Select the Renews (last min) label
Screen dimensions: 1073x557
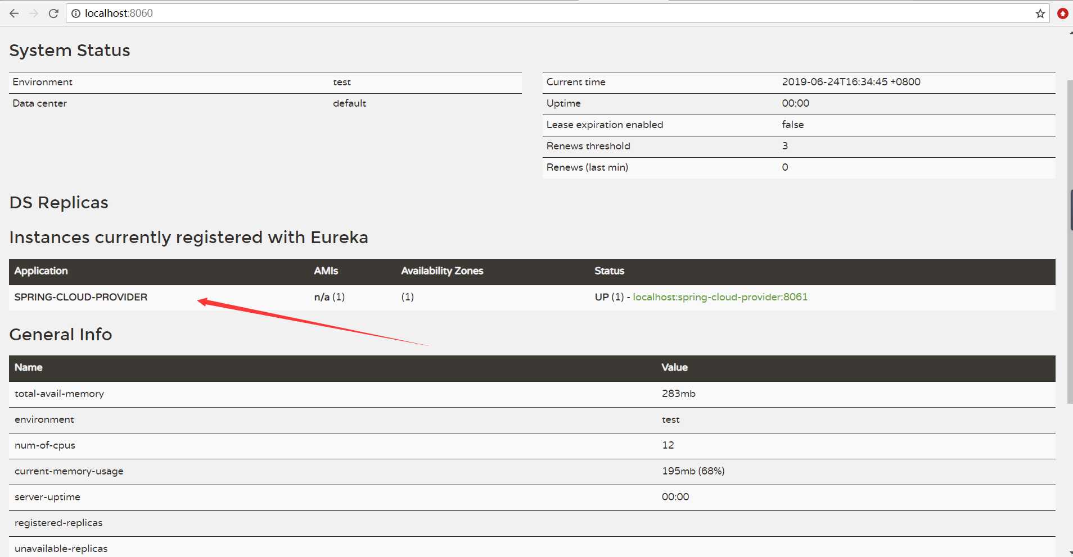click(587, 167)
